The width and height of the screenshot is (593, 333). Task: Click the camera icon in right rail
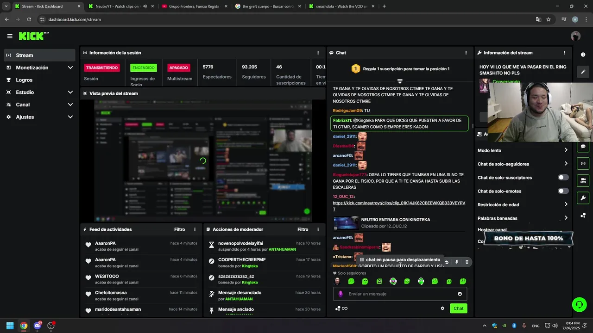[583, 180]
